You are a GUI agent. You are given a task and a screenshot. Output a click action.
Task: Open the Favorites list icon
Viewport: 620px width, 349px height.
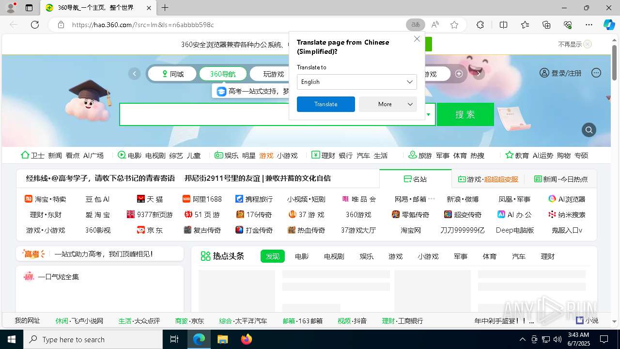click(525, 25)
